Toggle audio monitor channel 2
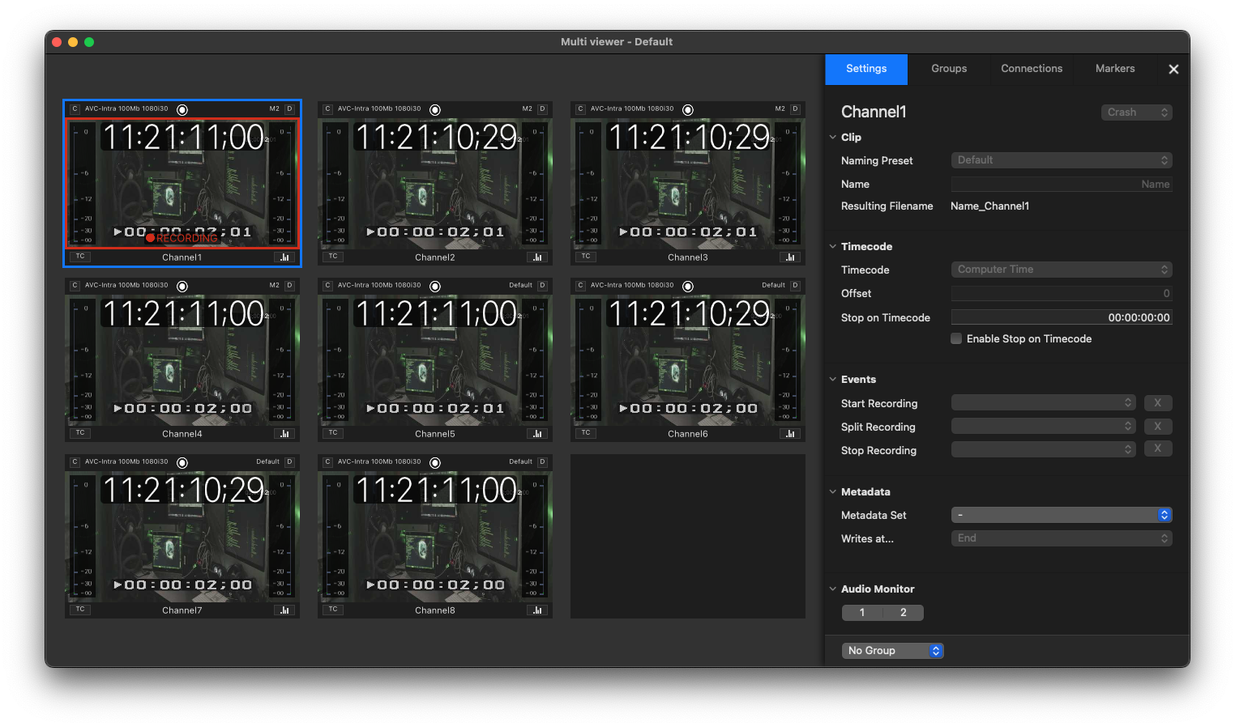1235x727 pixels. click(904, 613)
